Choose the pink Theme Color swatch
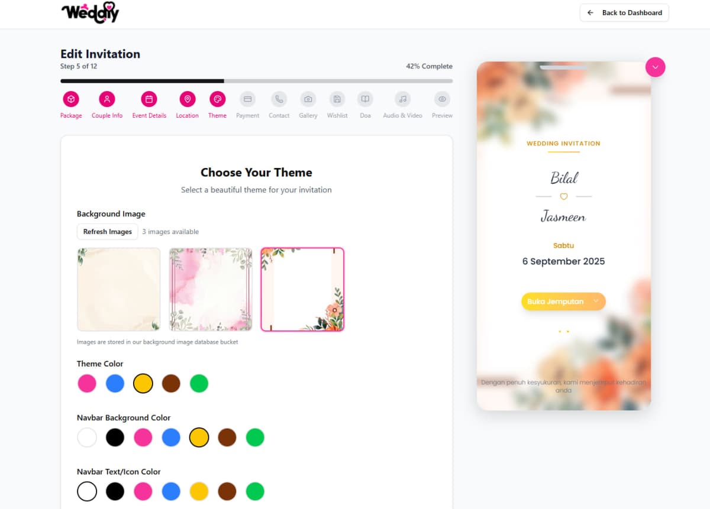The image size is (710, 509). (x=87, y=384)
